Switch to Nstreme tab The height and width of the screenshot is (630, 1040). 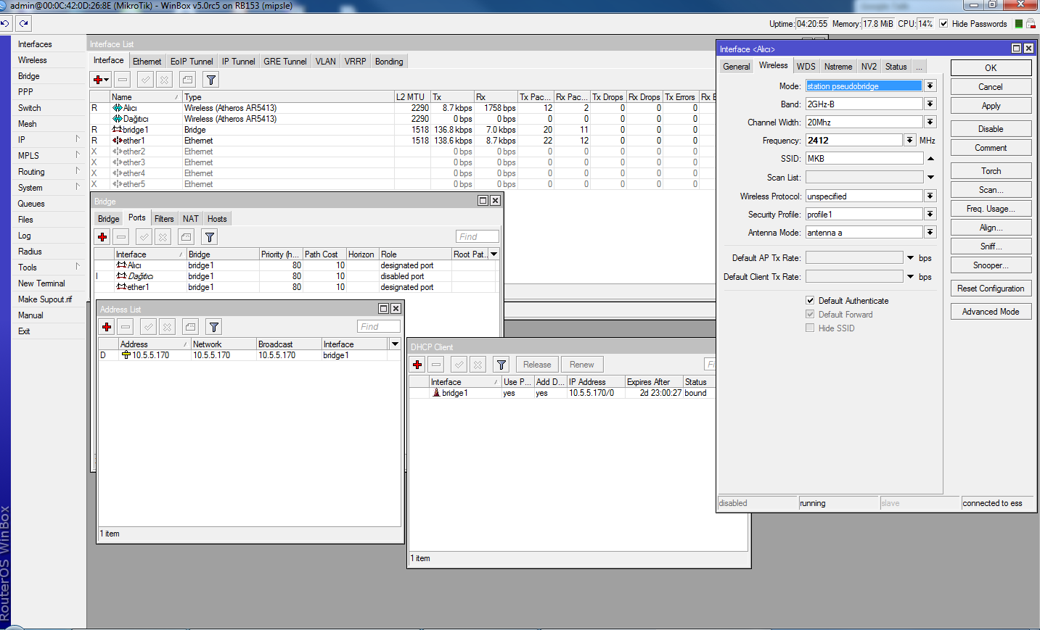click(x=838, y=66)
